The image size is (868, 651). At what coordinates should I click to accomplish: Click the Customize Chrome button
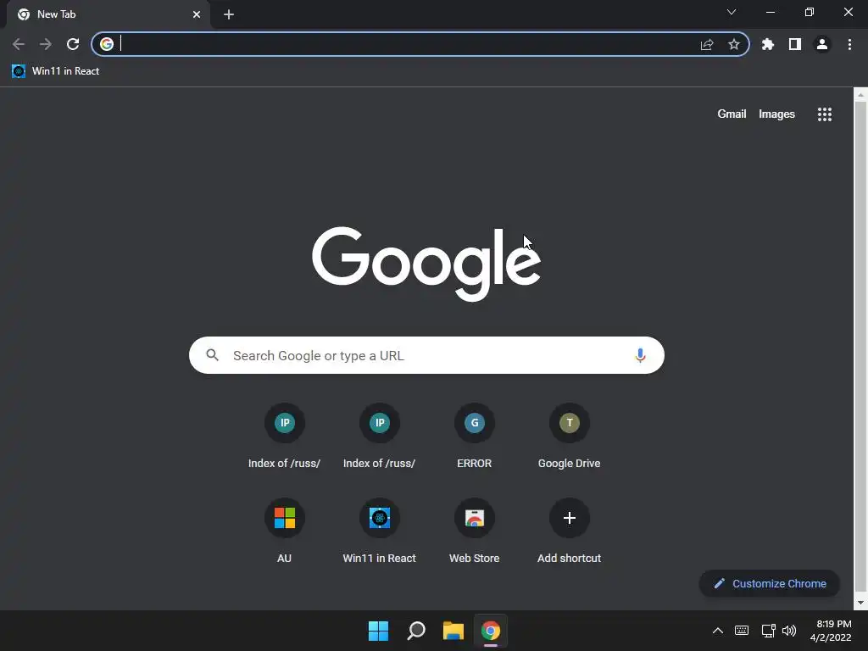770,583
